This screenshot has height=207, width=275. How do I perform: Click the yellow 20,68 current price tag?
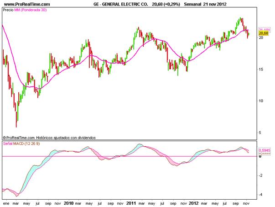pyautogui.click(x=264, y=33)
